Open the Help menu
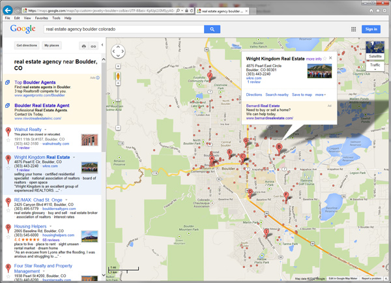This screenshot has width=391, height=283. tap(68, 18)
